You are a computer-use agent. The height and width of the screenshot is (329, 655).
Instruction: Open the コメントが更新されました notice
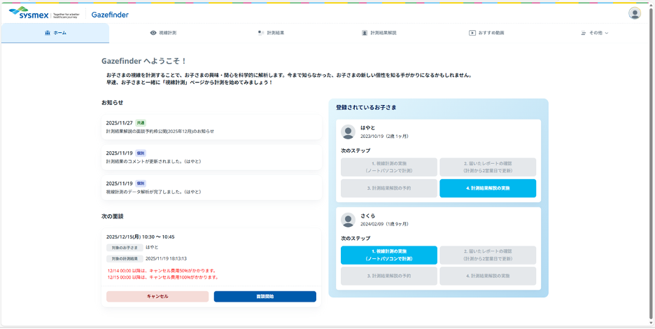(211, 157)
